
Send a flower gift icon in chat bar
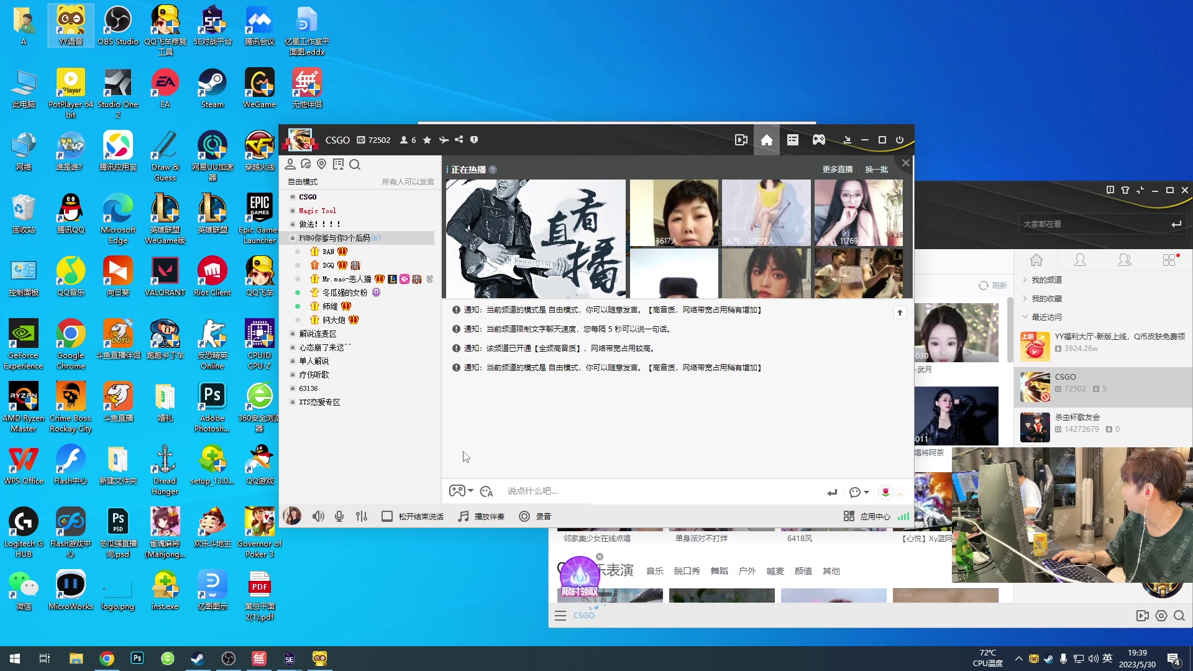point(885,492)
